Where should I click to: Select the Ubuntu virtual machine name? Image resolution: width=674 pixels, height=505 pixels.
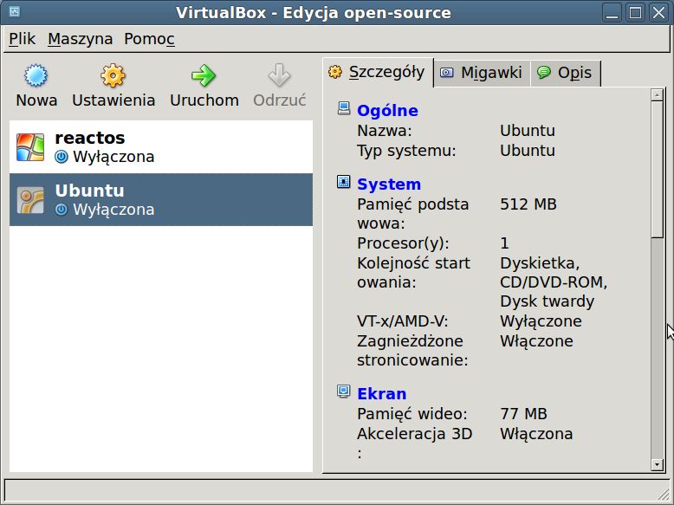[89, 191]
